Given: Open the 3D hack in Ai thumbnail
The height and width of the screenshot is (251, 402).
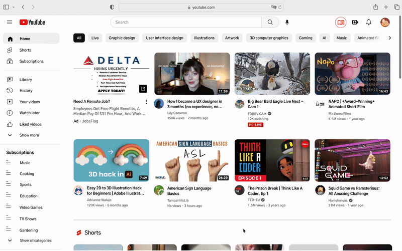Looking at the screenshot, I should click(111, 160).
